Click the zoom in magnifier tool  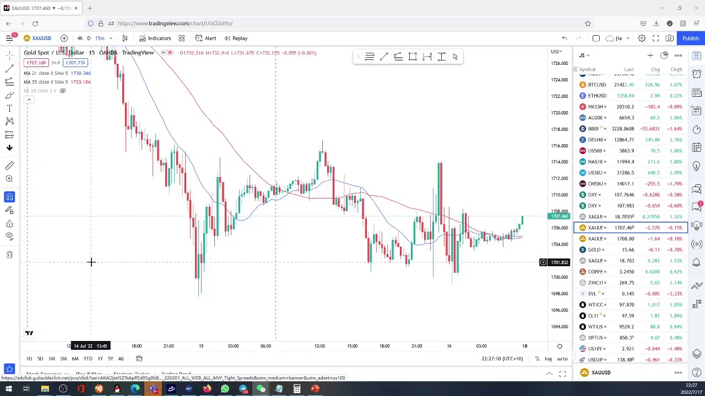[9, 179]
